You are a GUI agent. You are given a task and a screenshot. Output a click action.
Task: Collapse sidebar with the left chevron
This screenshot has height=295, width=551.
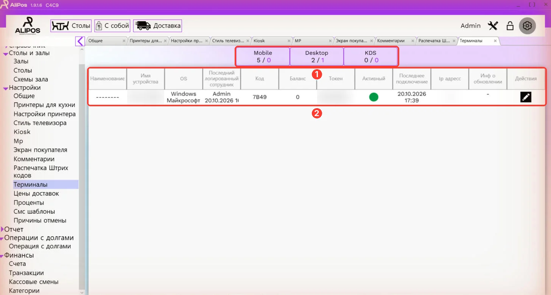point(80,41)
